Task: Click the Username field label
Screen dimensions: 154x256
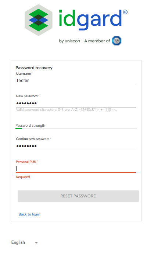Action: [24, 74]
